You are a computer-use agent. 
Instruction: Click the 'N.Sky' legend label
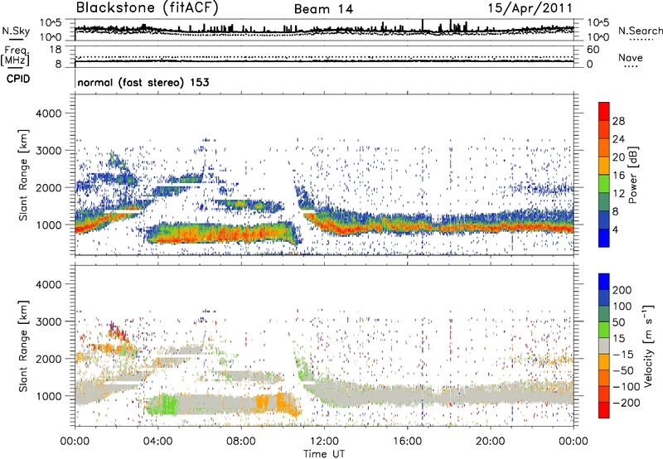click(16, 31)
